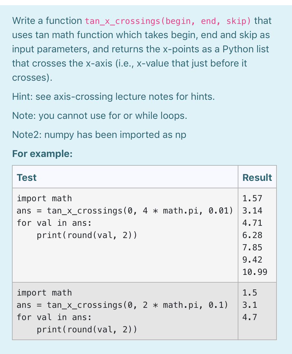Viewport: 292px width, 354px height.
Task: Click the result value 9.42
Action: click(252, 260)
